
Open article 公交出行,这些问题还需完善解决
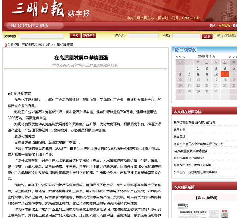195,172
